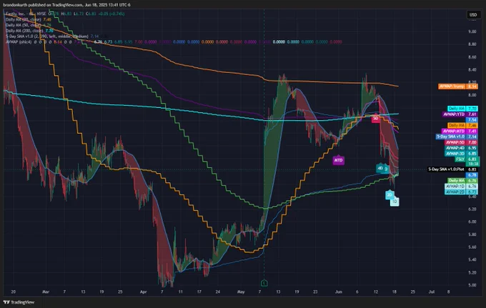Image resolution: width=486 pixels, height=308 pixels.
Task: Click the cyan Daily MA 7.70 price label
Action: point(462,109)
